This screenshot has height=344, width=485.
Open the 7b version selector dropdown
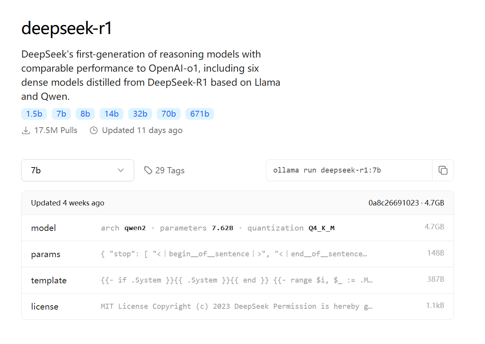click(x=77, y=170)
